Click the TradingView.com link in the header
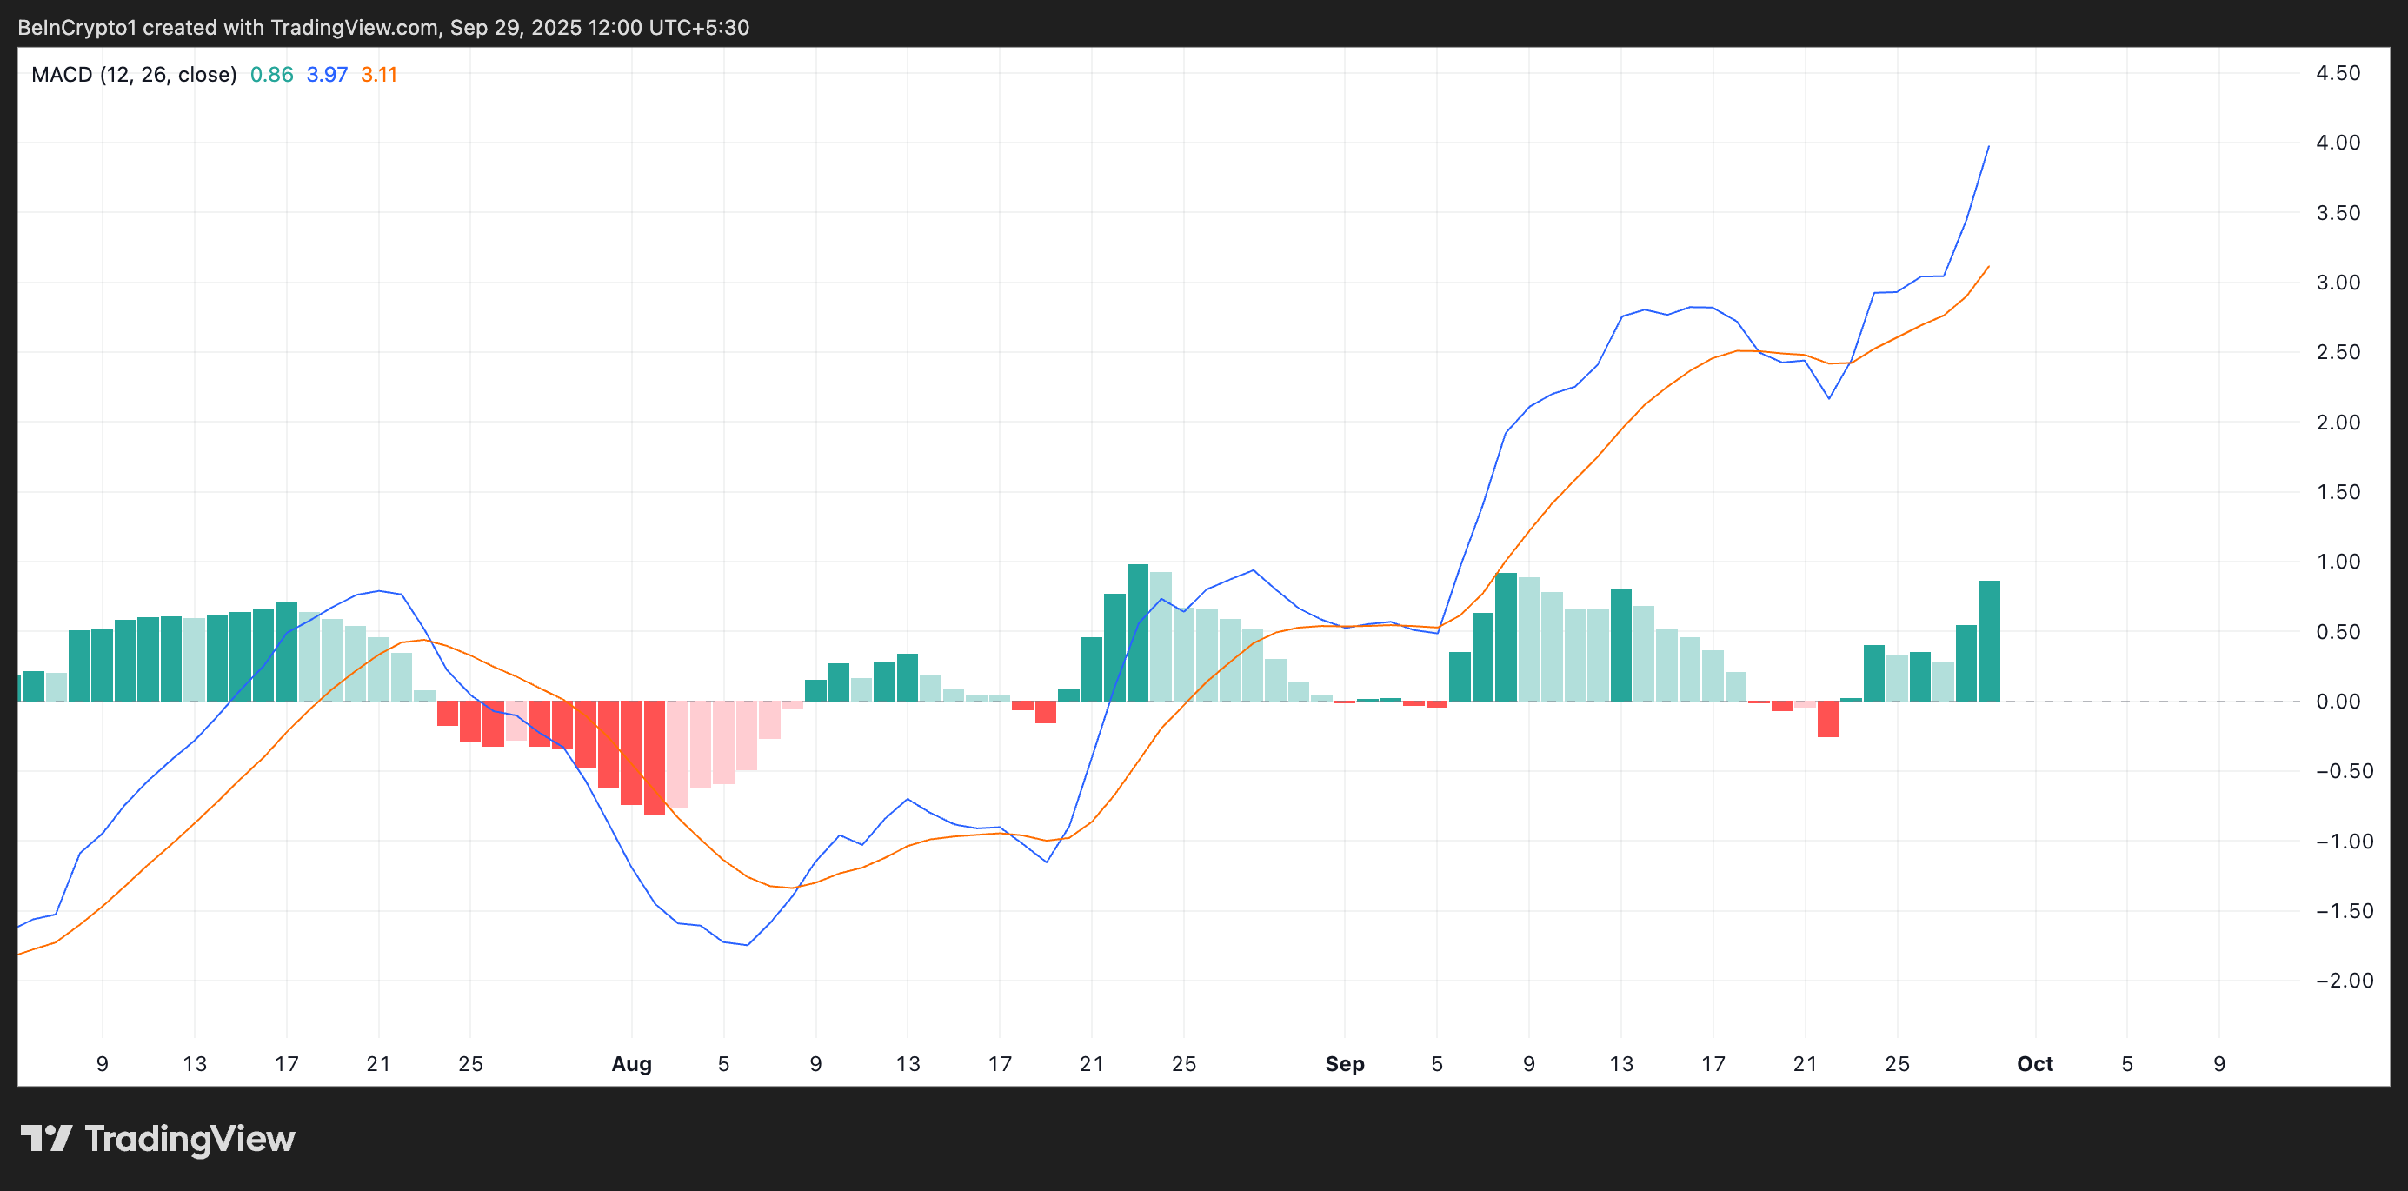The image size is (2408, 1191). point(356,27)
